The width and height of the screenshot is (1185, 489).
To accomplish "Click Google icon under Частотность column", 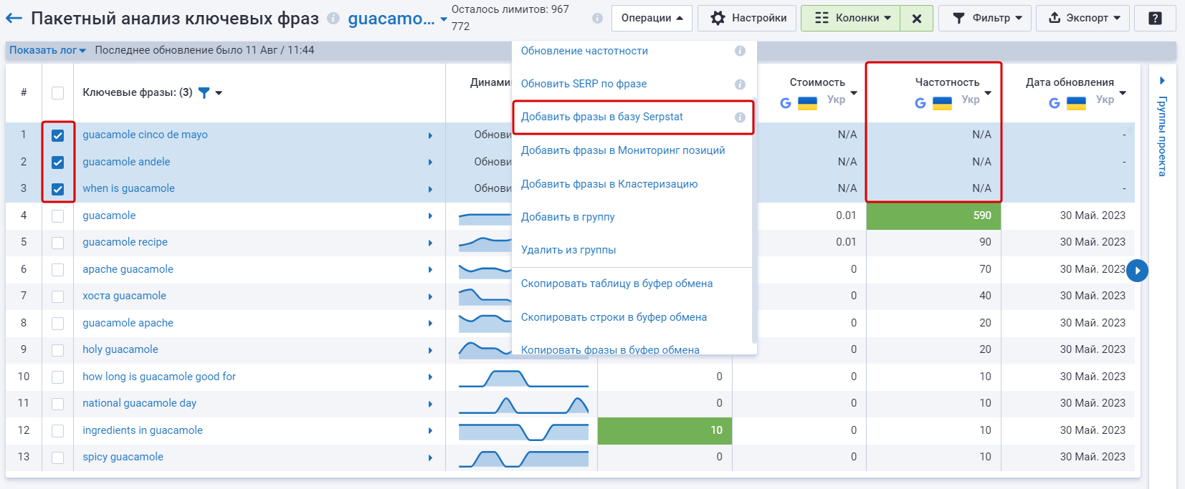I will pos(920,103).
